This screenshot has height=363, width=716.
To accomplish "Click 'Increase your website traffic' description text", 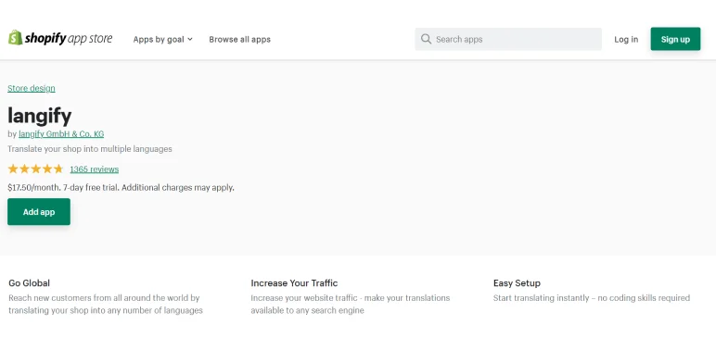I will tap(351, 304).
